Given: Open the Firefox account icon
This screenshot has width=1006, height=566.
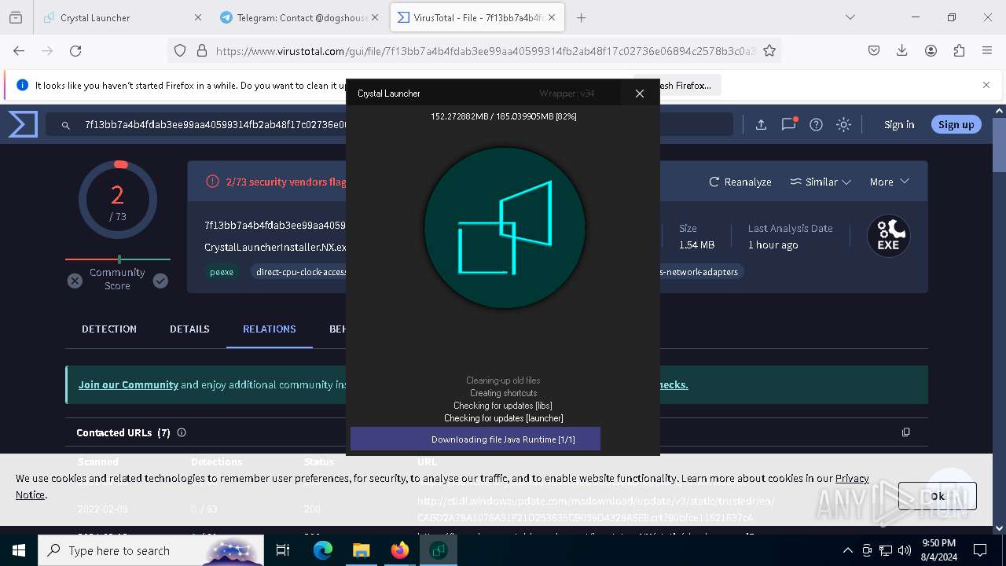Looking at the screenshot, I should pyautogui.click(x=931, y=50).
